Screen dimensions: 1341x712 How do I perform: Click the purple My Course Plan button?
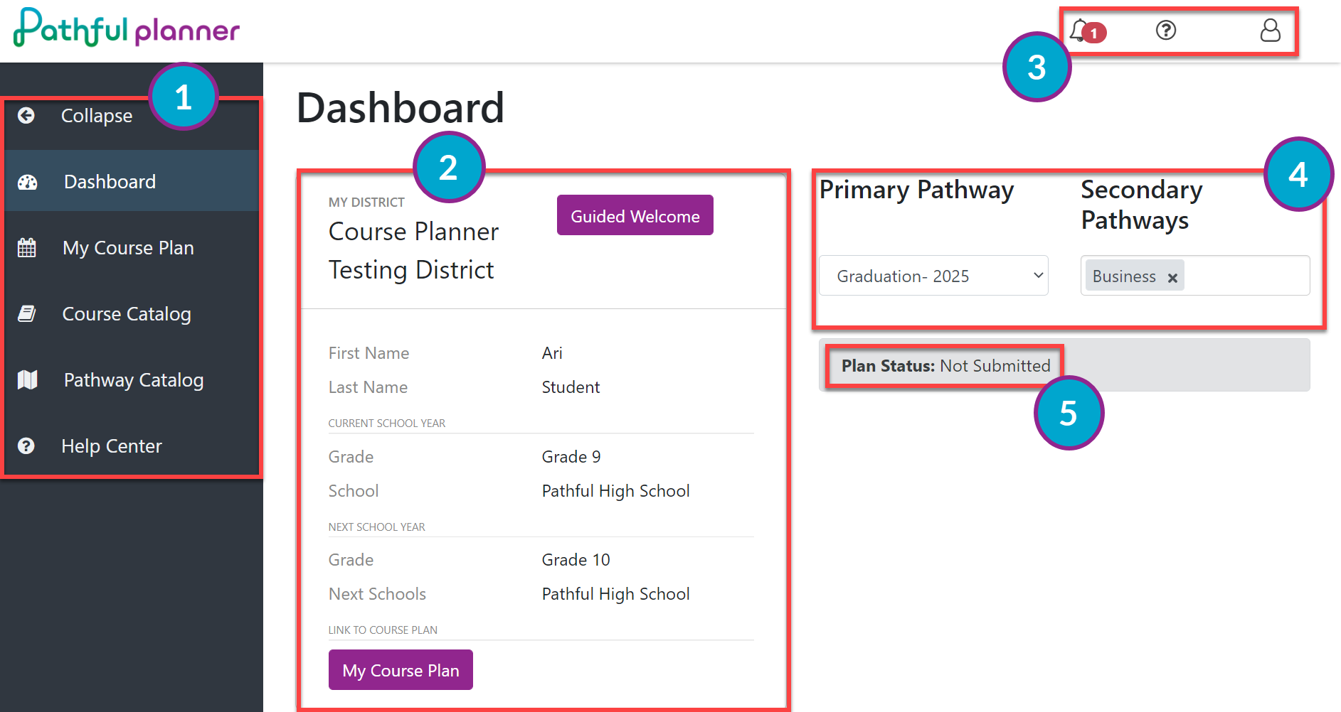click(401, 670)
